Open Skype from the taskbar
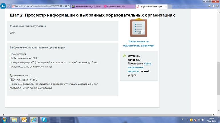 [44, 120]
